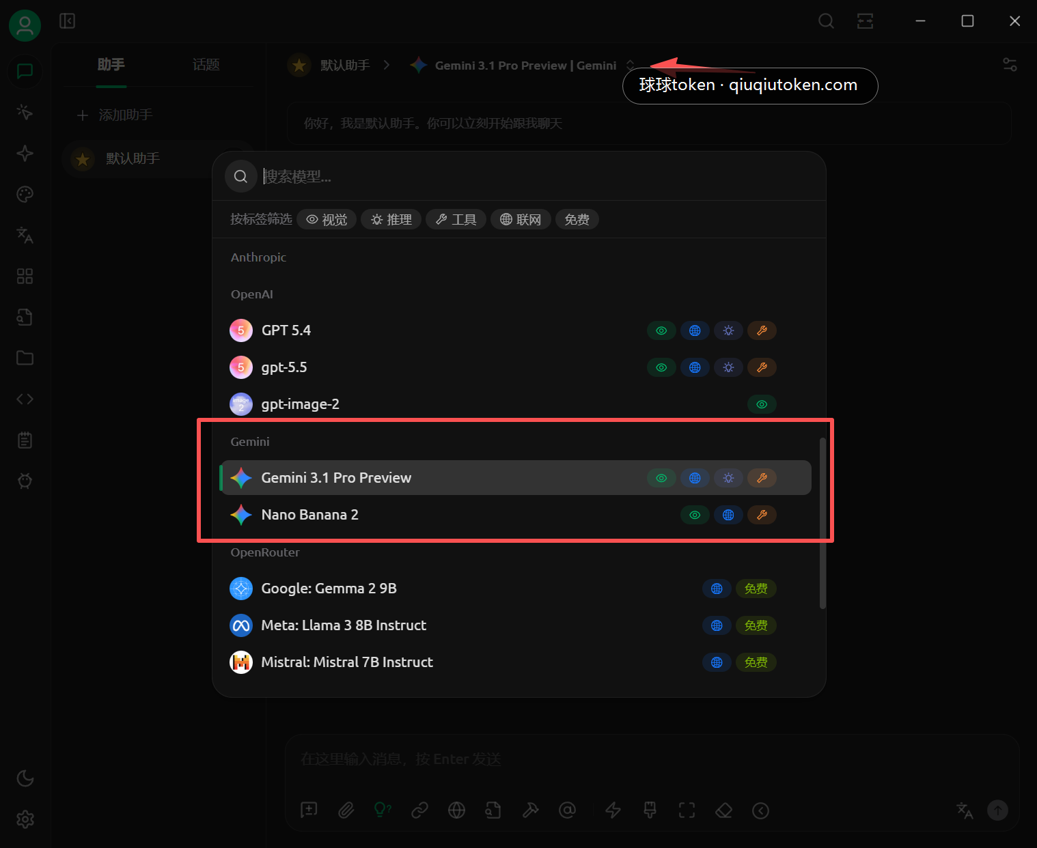
Task: Toggle the light bulb thinking icon
Action: [383, 810]
